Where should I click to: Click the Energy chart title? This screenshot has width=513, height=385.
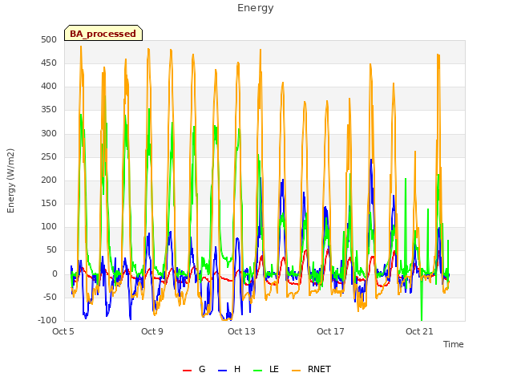(x=256, y=8)
